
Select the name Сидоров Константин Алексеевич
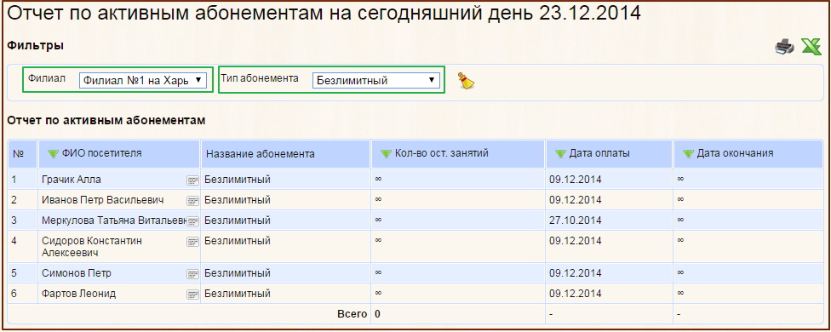pyautogui.click(x=92, y=247)
